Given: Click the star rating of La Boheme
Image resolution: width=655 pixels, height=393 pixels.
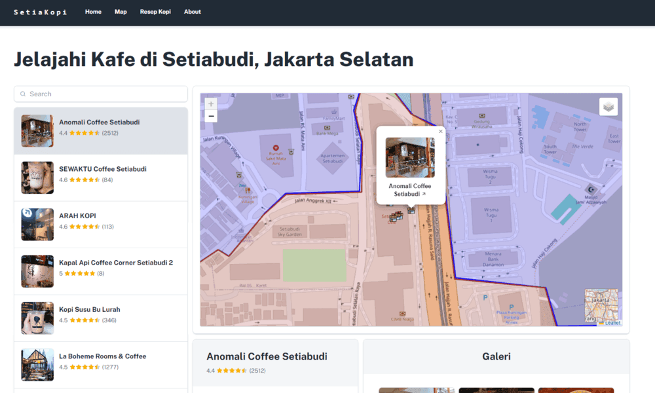Looking at the screenshot, I should 84,367.
